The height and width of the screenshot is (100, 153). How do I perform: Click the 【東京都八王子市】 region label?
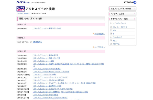click(23, 98)
